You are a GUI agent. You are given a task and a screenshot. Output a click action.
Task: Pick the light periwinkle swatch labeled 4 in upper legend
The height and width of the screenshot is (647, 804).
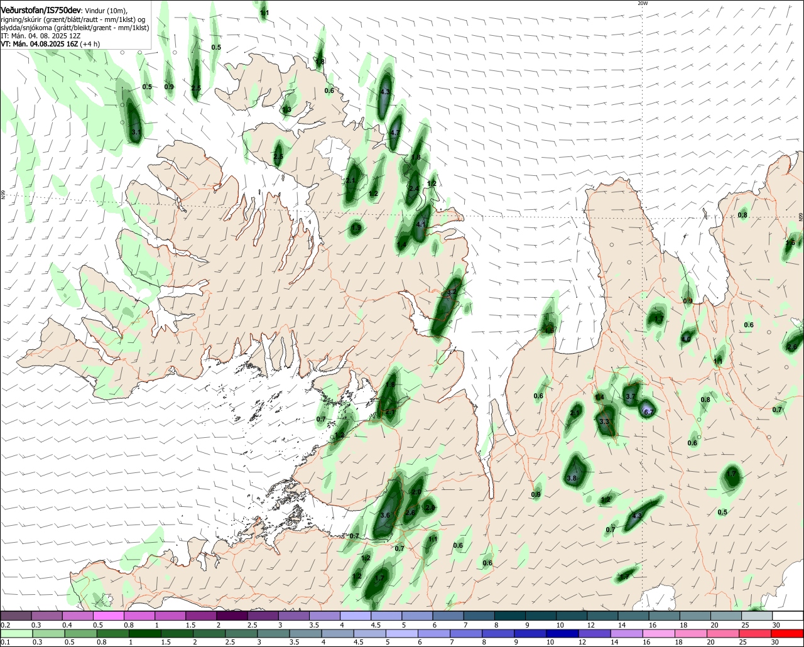tap(356, 616)
